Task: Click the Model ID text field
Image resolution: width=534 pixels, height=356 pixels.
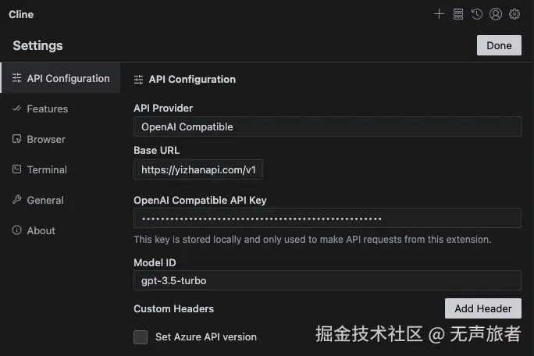Action: click(x=327, y=280)
